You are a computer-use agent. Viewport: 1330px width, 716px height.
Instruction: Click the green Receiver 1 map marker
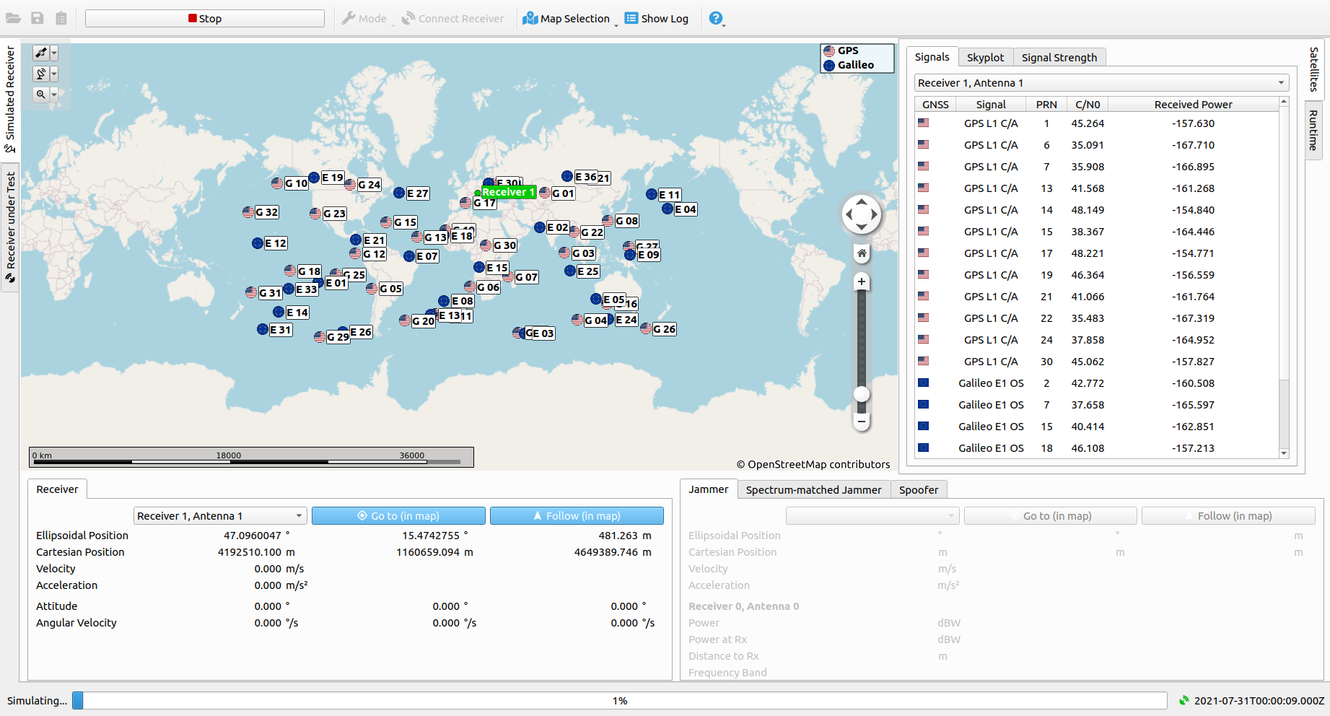point(508,192)
